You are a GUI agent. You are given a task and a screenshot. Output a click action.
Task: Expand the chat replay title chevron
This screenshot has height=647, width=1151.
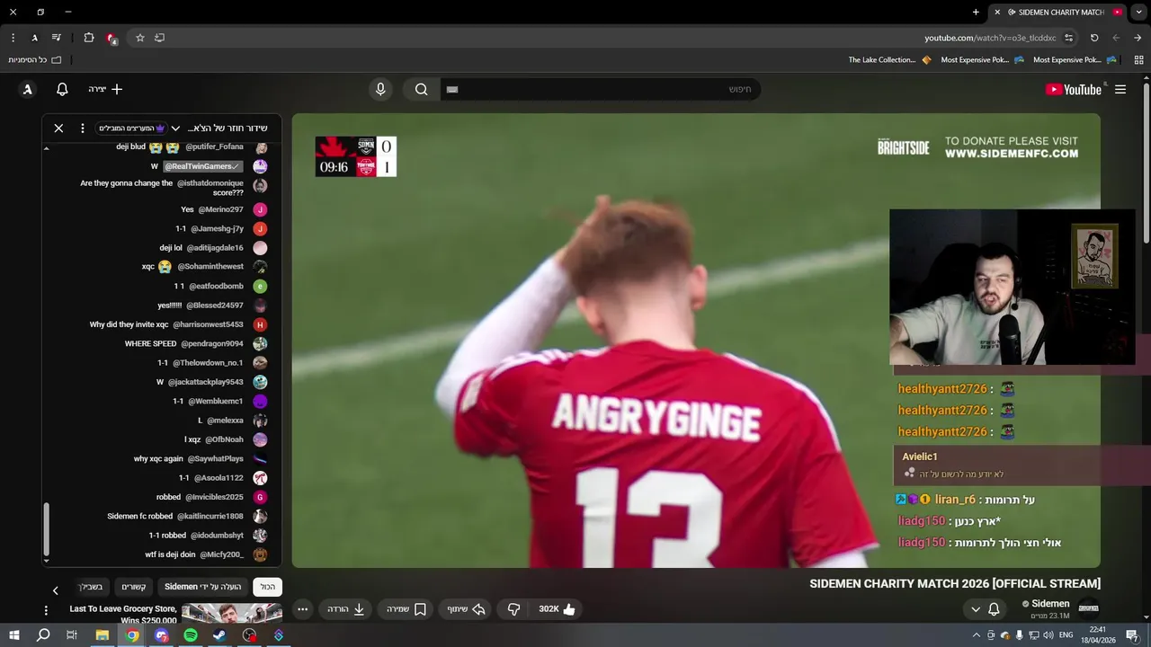[x=175, y=129]
